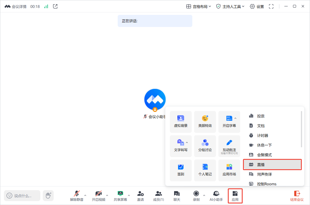Screen dimensions: 310x205
Task: Select 互动批注 annotation tile
Action: (x=229, y=146)
